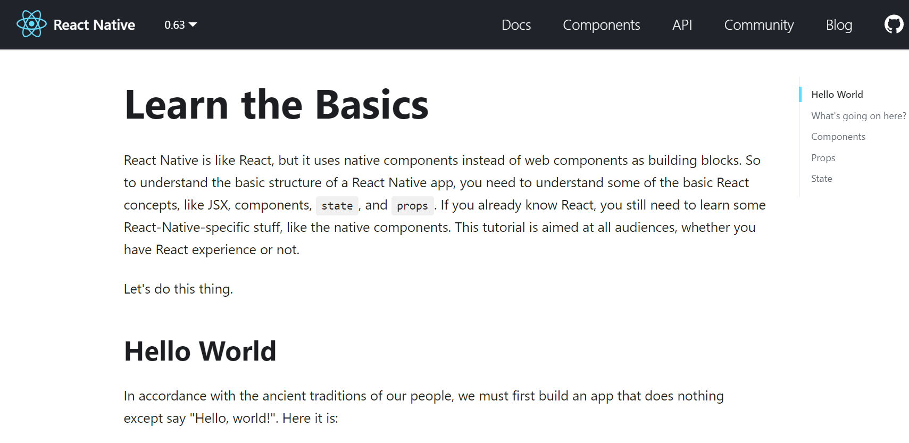
Task: Click the "Let's do this thing." sentence
Action: pyautogui.click(x=178, y=289)
